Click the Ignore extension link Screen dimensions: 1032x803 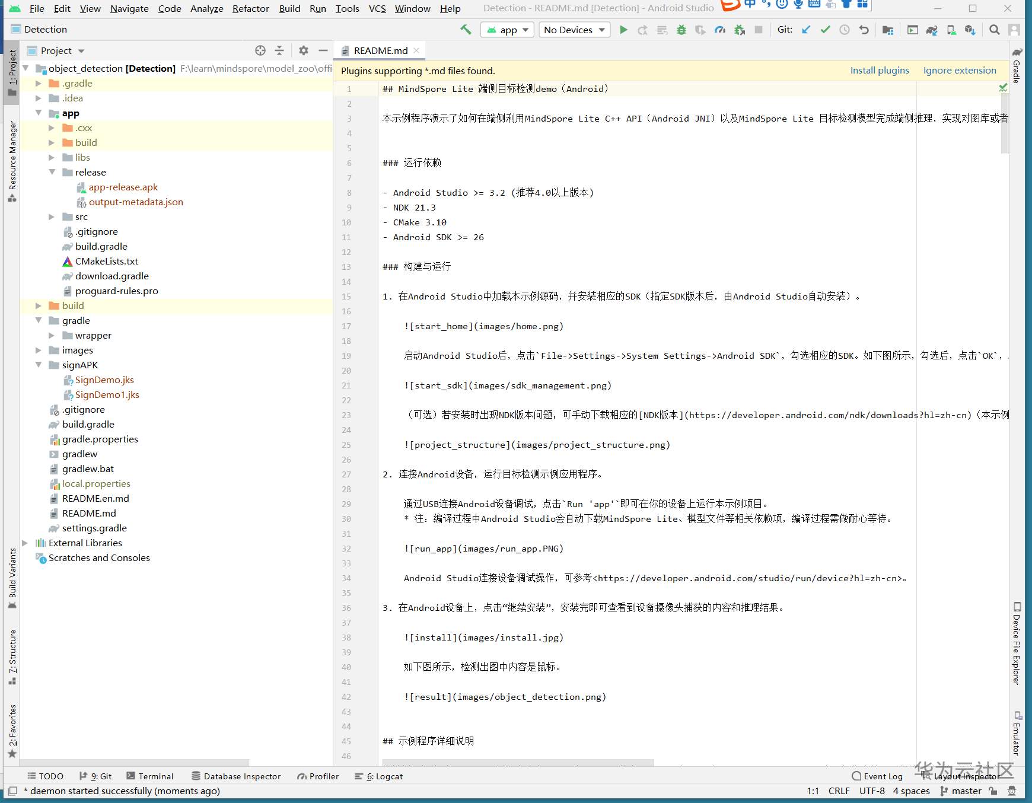[960, 70]
